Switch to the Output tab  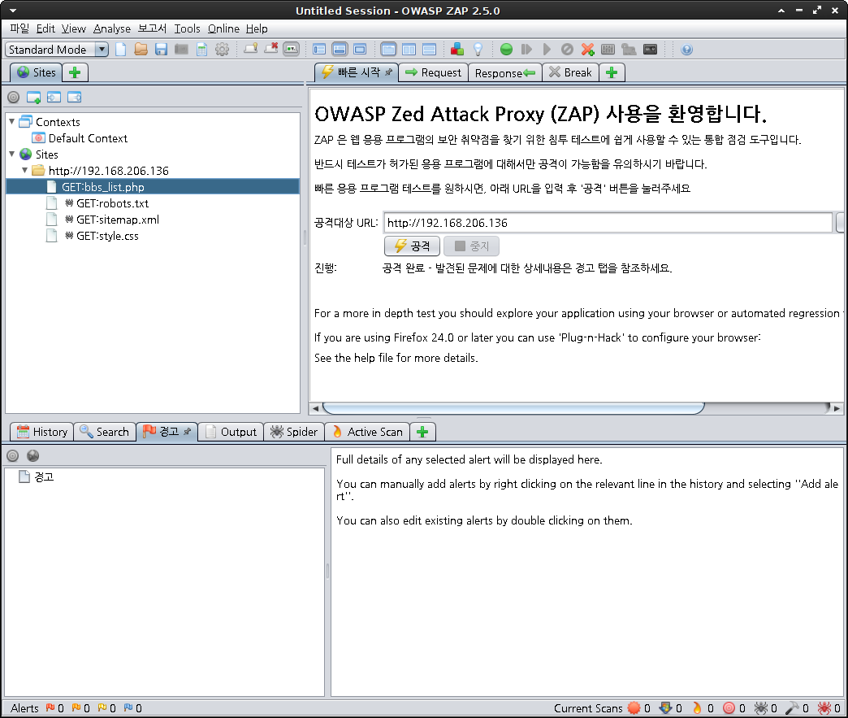tap(231, 432)
